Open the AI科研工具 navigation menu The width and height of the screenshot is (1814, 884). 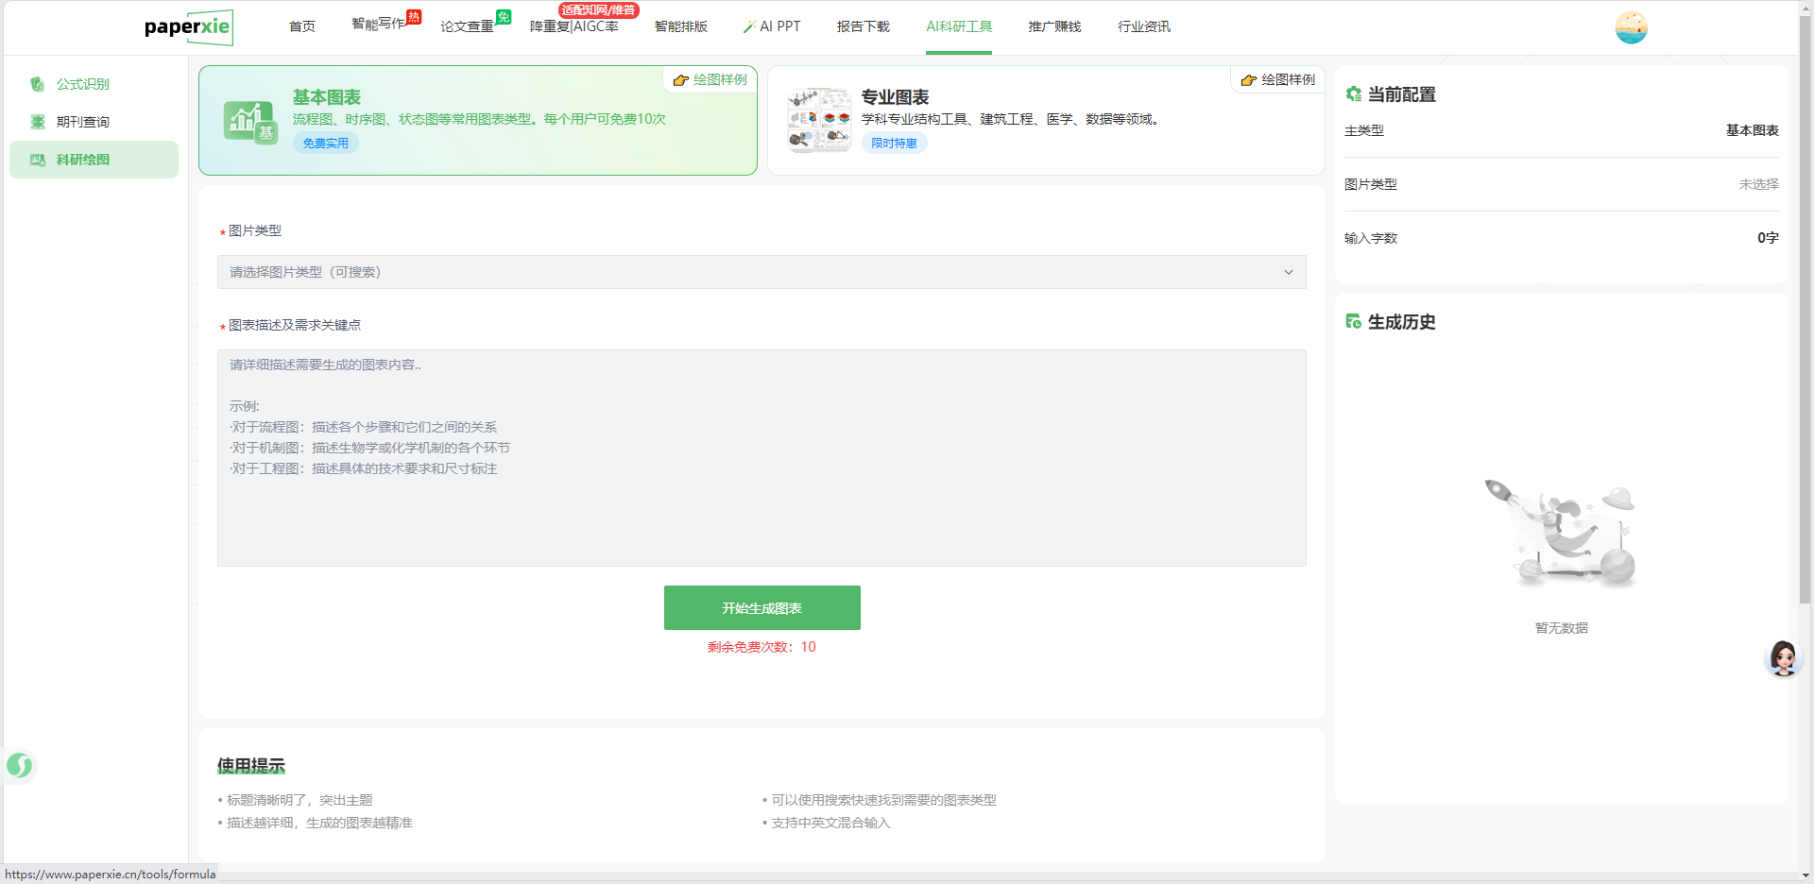pos(958,26)
